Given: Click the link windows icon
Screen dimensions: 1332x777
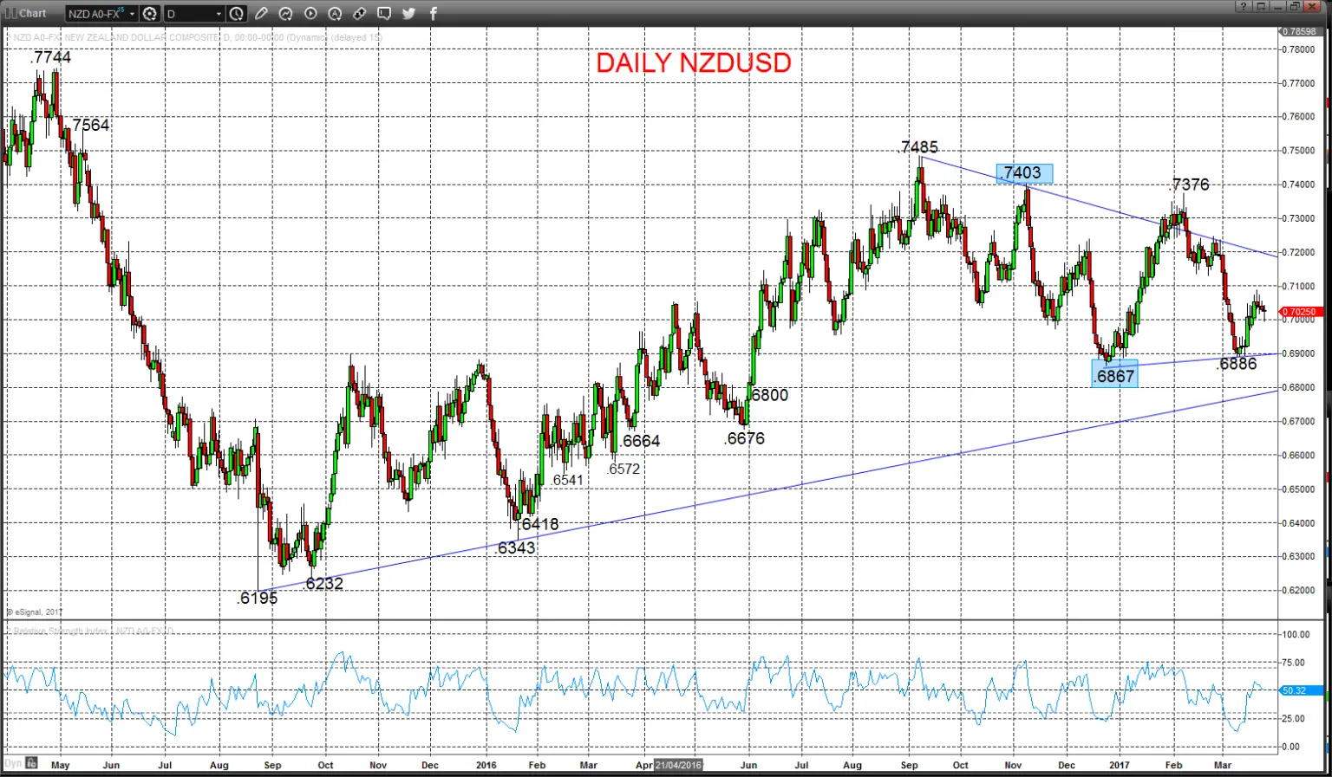Looking at the screenshot, I should coord(359,14).
